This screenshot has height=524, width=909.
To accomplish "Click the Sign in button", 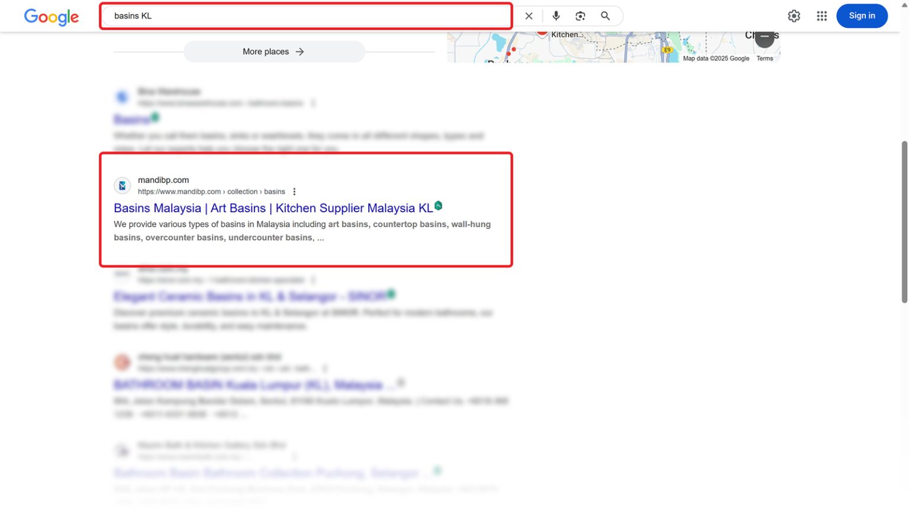I will tap(862, 16).
